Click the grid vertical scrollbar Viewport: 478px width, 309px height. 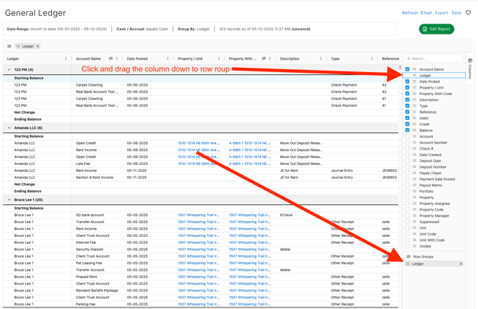pos(400,67)
